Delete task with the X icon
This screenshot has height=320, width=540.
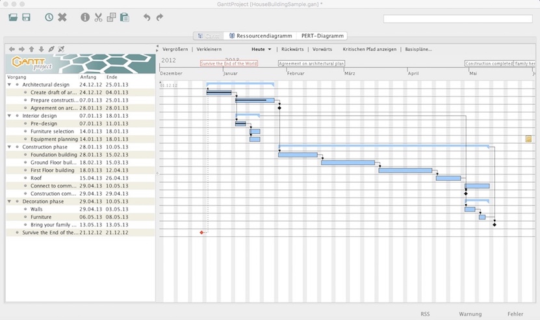coord(62,17)
